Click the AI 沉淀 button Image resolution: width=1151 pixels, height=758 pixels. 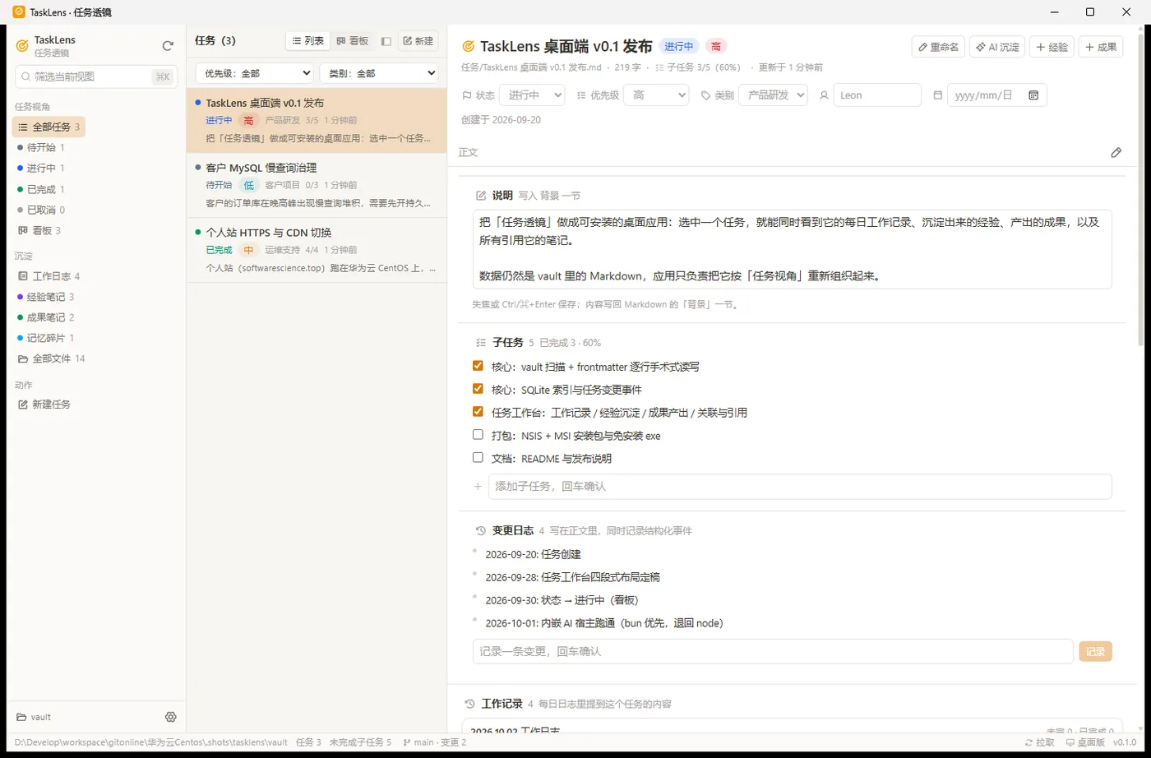click(997, 47)
